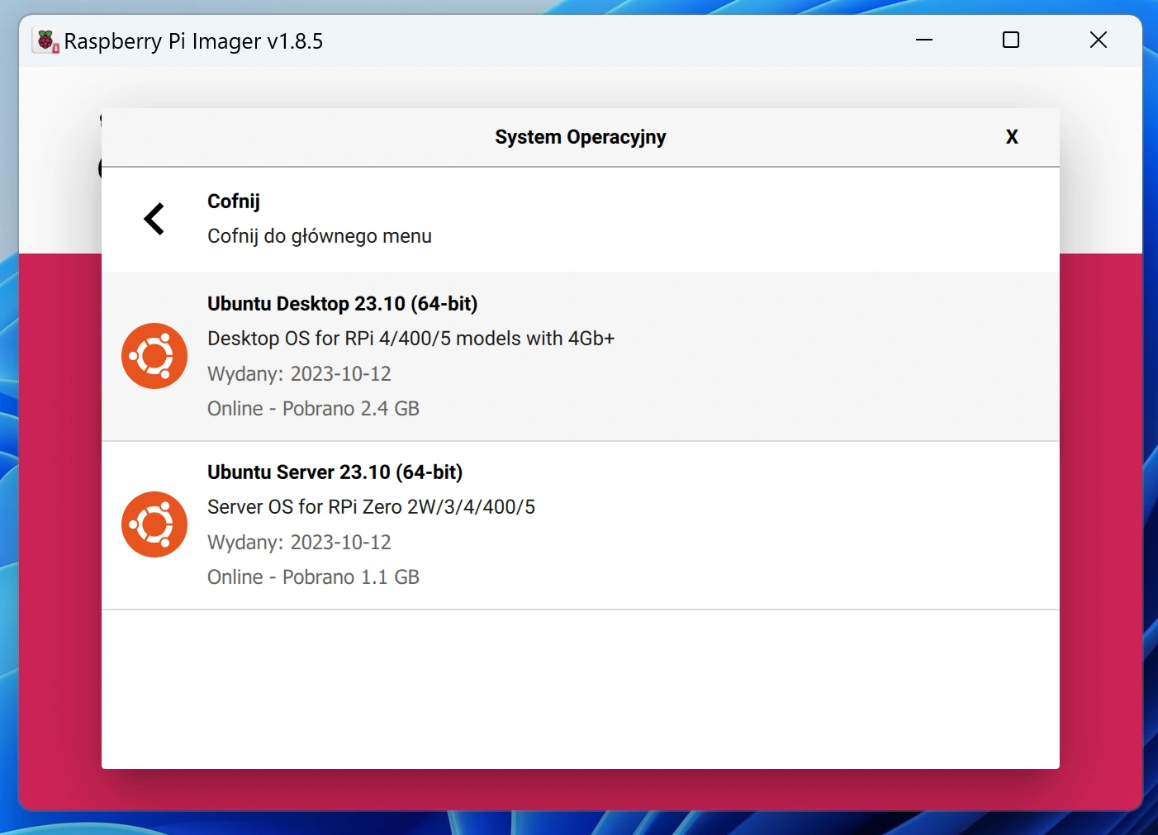Image resolution: width=1158 pixels, height=835 pixels.
Task: Click 'Server OS for RPi Zero 2W/3/4/400/5'
Action: click(x=372, y=507)
